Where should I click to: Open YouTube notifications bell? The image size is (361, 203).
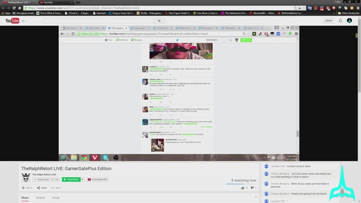(340, 20)
